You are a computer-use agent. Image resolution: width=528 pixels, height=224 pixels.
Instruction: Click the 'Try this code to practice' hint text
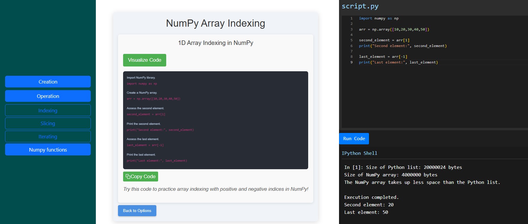(x=216, y=189)
